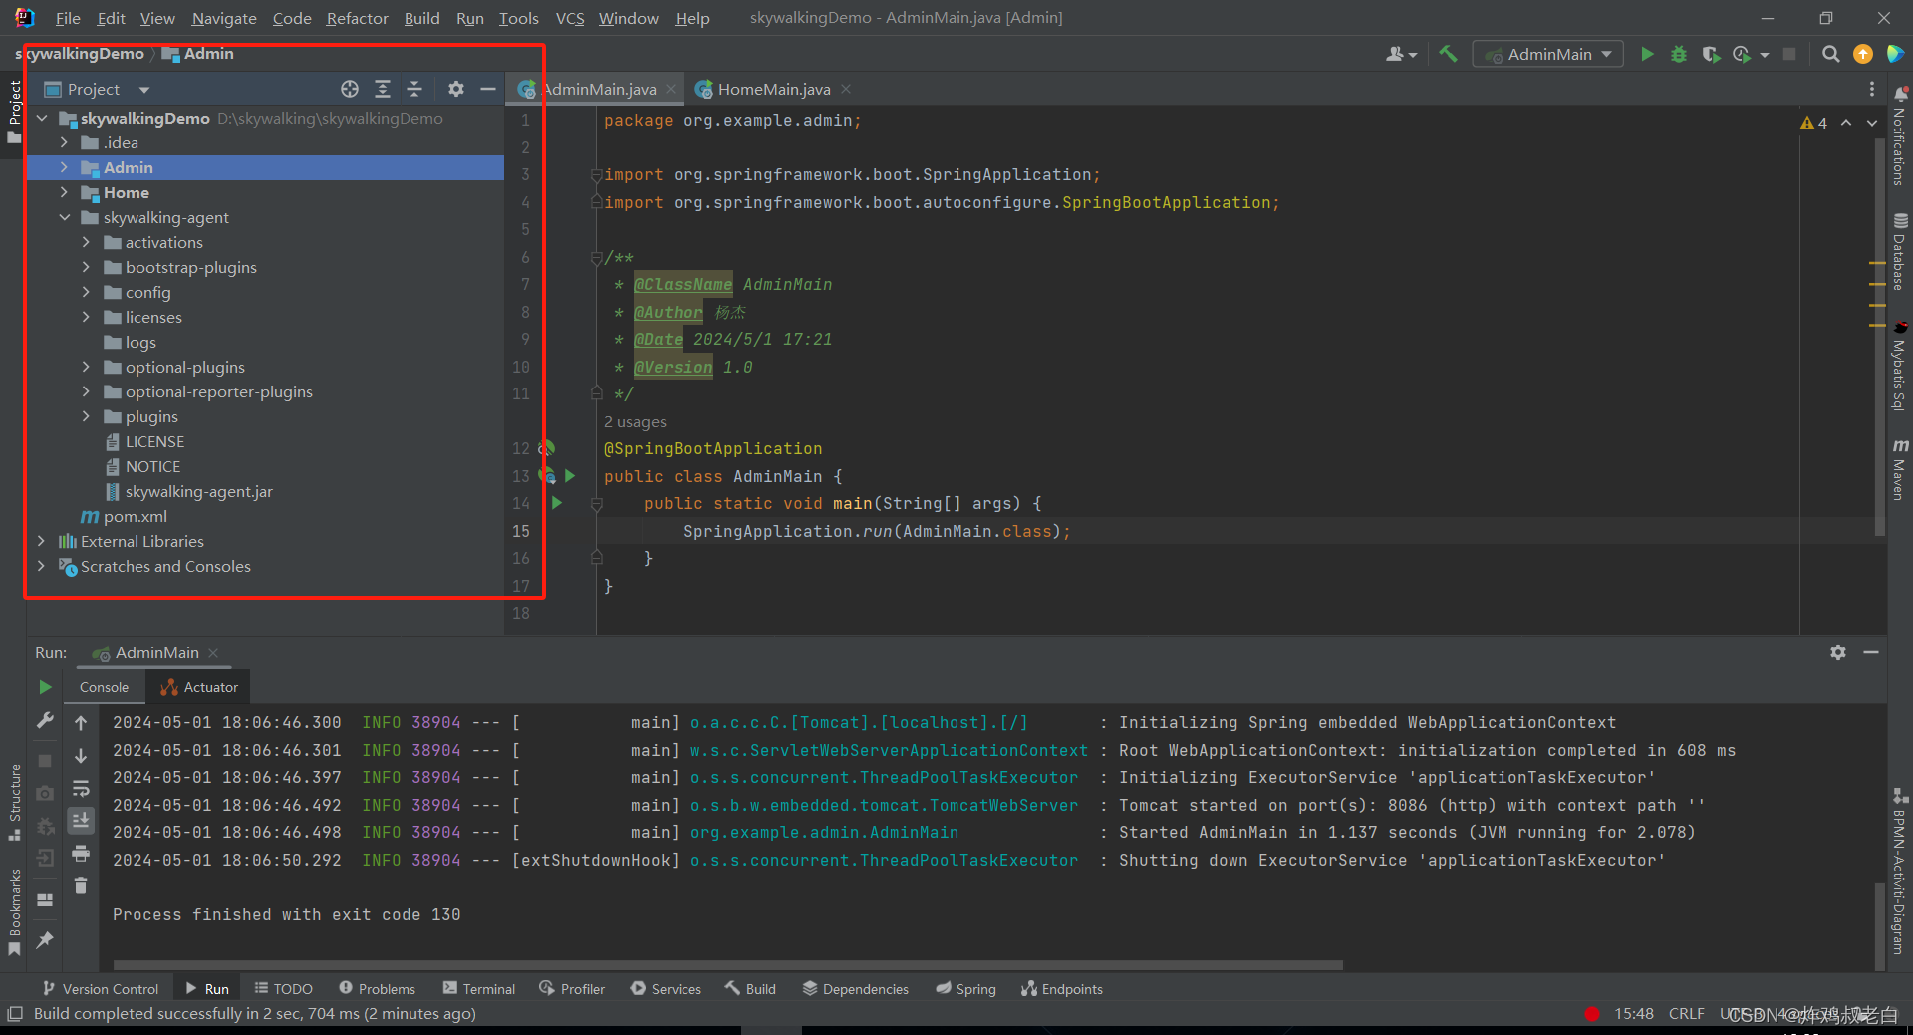Image resolution: width=1913 pixels, height=1035 pixels.
Task: Open the Problems tool window
Action: point(378,988)
